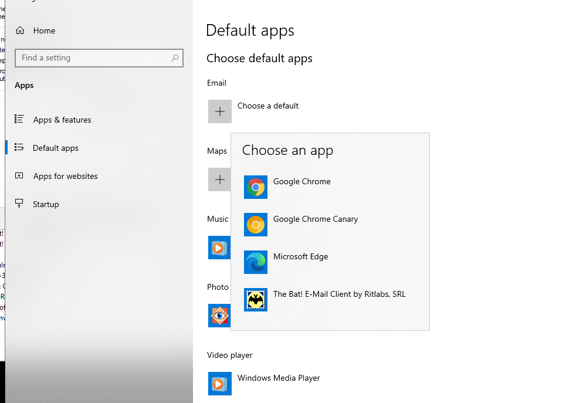Click Choose a default for Email

coord(268,106)
